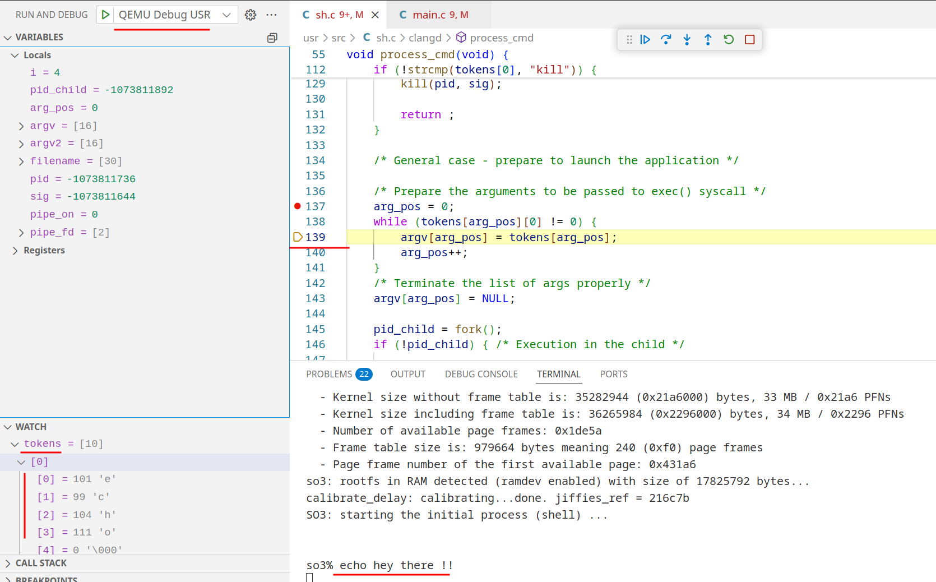
Task: Open more debug actions with the ellipsis icon
Action: pos(271,15)
